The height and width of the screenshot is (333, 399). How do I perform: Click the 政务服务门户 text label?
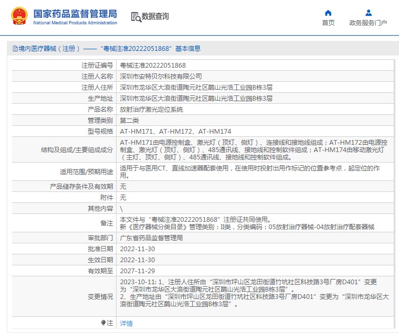point(368,23)
